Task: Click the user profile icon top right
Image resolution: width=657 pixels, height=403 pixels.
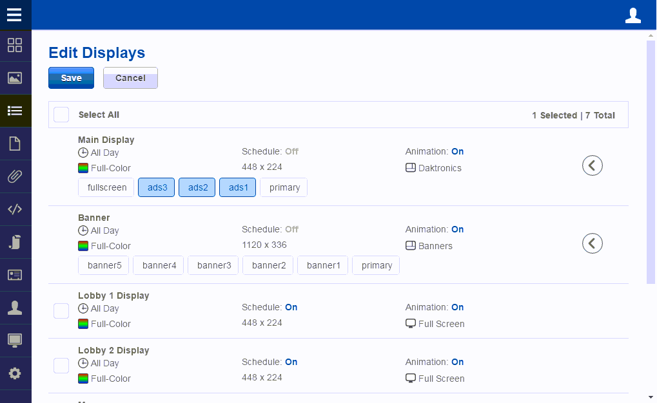Action: pos(632,14)
